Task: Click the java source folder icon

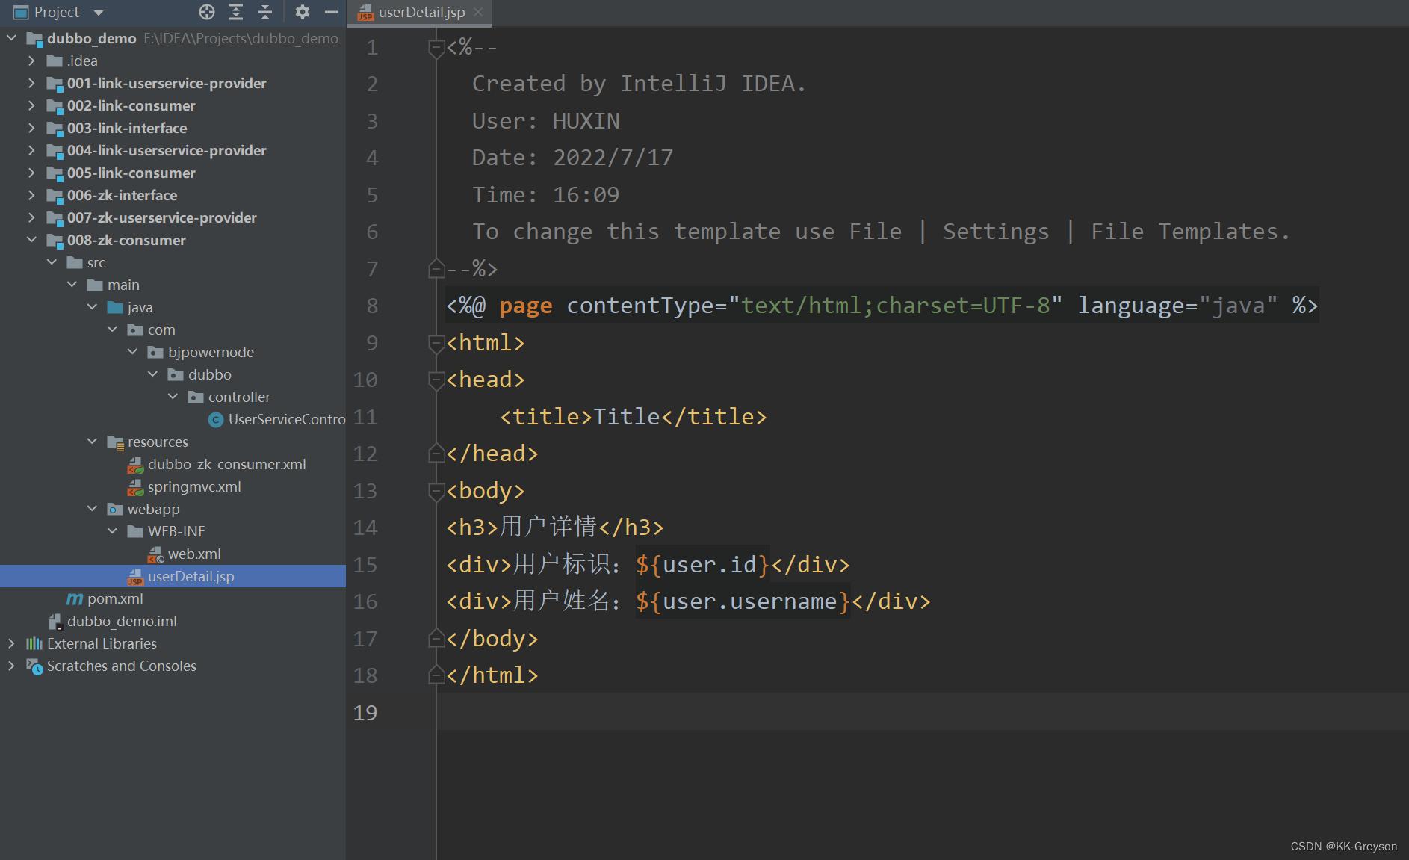Action: pos(115,307)
